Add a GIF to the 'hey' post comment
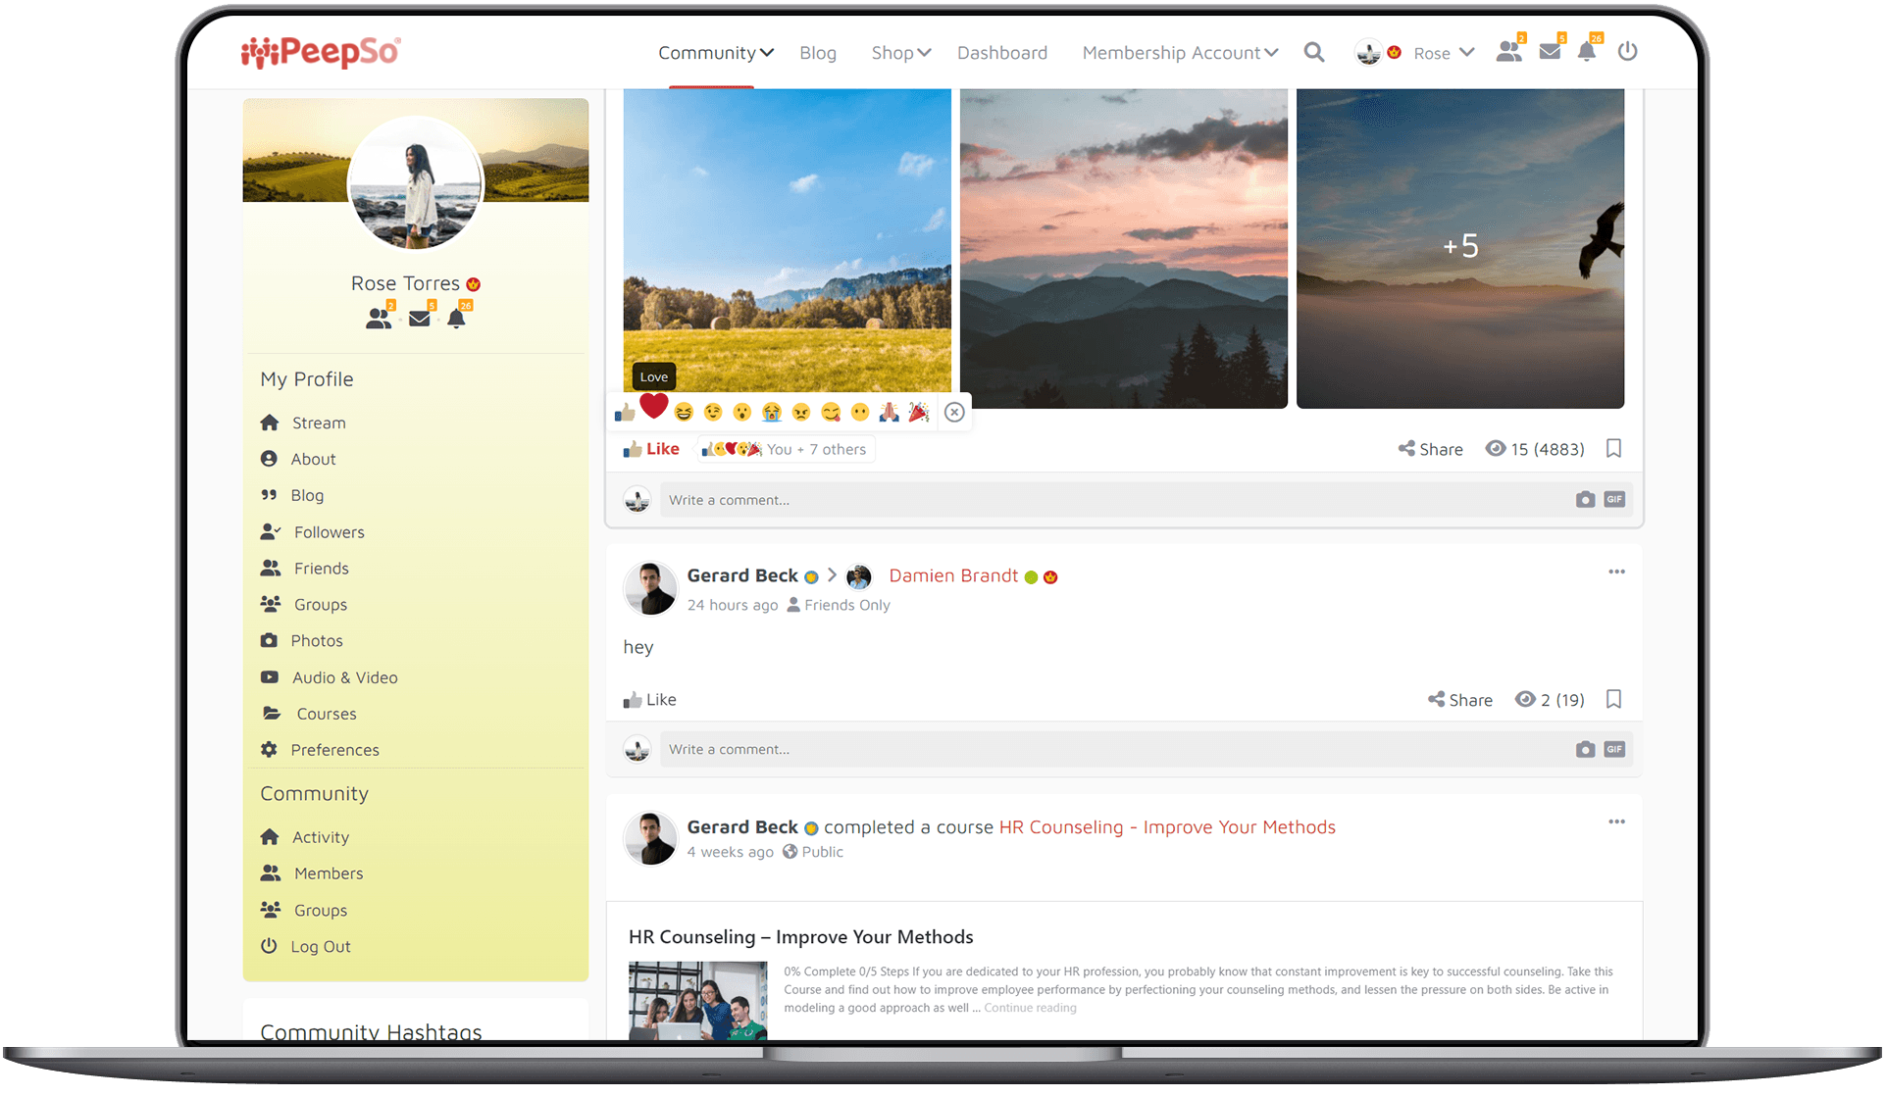The height and width of the screenshot is (1096, 1886). tap(1614, 750)
